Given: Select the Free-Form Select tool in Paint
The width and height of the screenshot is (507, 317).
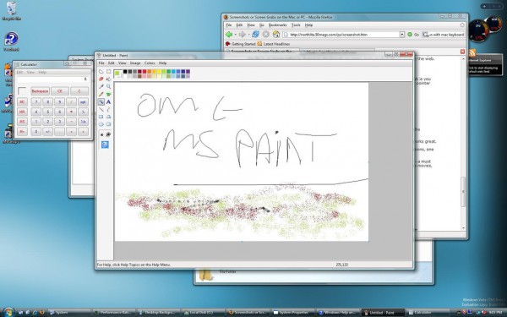Looking at the screenshot, I should click(101, 72).
